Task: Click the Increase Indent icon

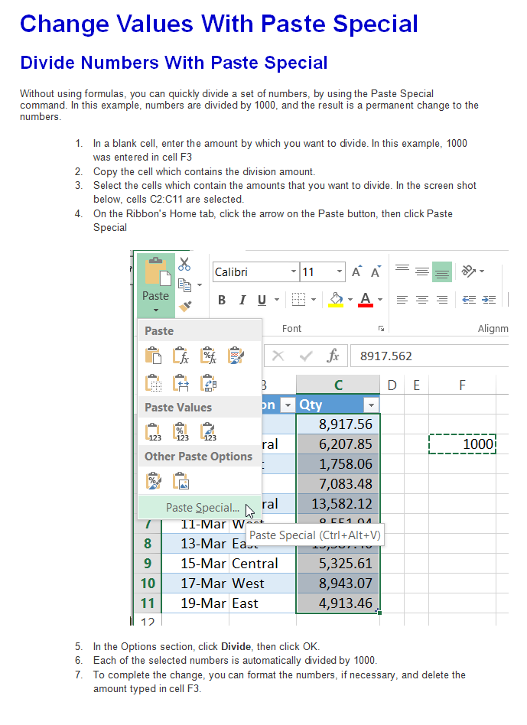Action: 489,300
